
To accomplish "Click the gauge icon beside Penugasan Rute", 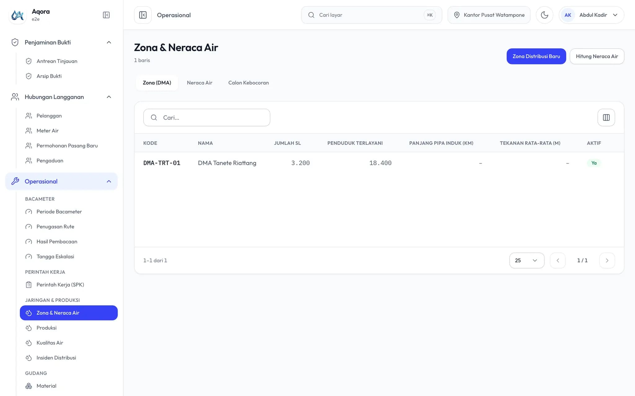I will [29, 227].
